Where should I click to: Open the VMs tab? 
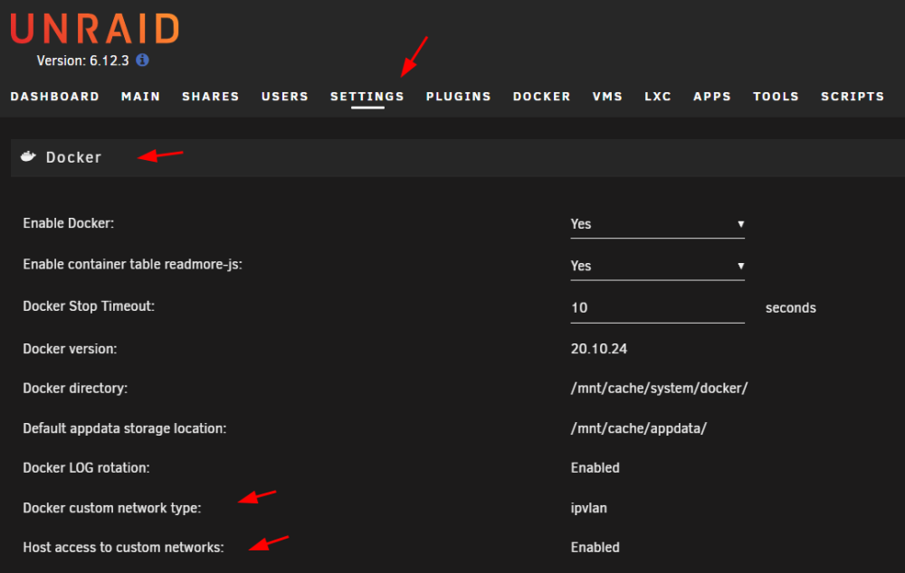pos(608,97)
